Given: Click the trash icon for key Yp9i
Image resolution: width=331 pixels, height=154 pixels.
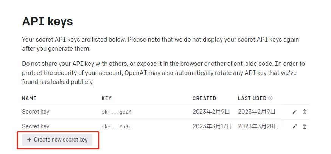Looking at the screenshot, I should click(x=305, y=126).
